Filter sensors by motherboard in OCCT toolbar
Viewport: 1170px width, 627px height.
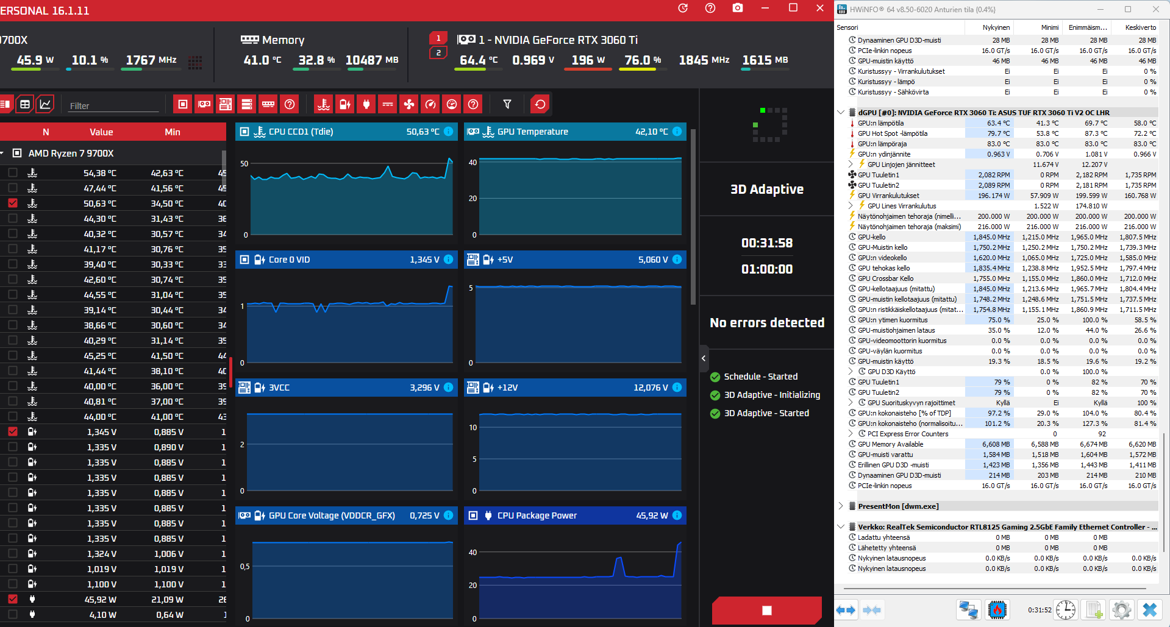click(x=226, y=104)
